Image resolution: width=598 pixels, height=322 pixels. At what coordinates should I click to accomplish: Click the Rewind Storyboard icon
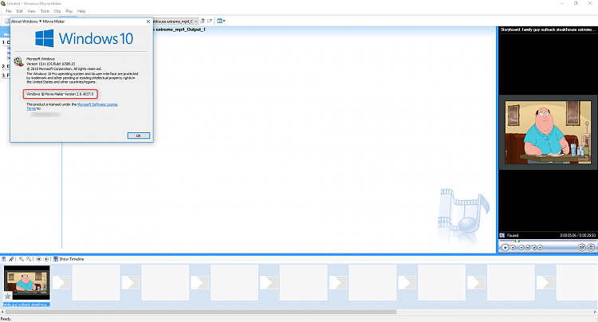pyautogui.click(x=38, y=259)
